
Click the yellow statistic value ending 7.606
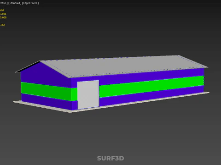[x=3, y=14]
